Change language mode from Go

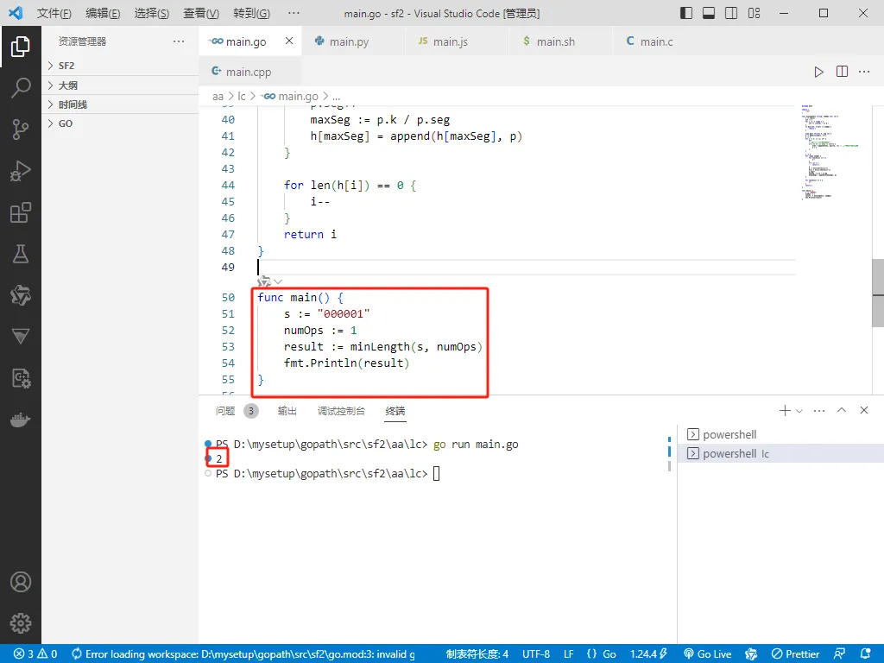click(609, 654)
